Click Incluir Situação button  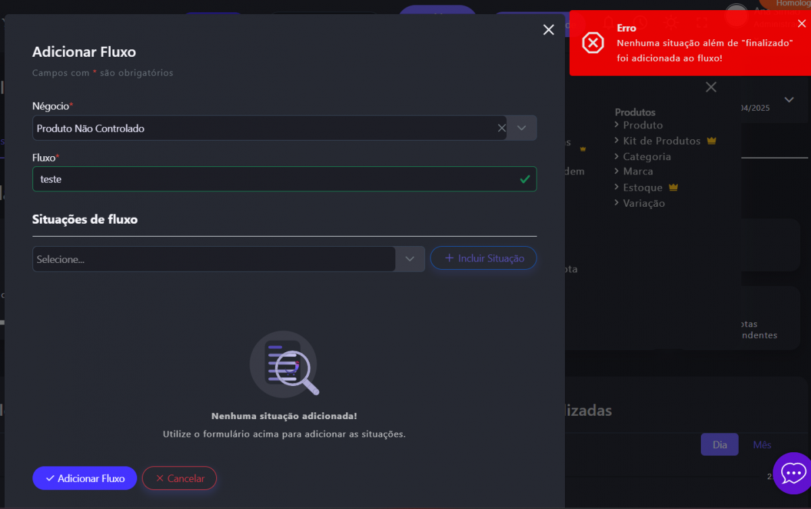[x=483, y=258]
